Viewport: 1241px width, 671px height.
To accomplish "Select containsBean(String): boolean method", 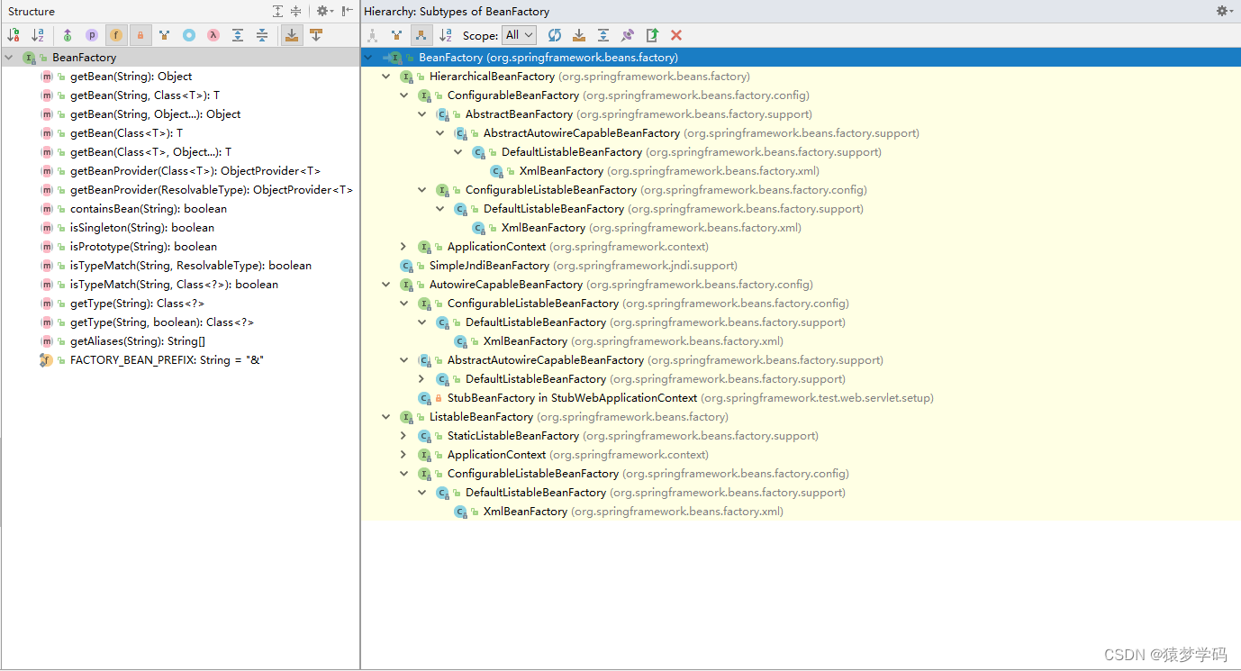I will click(149, 209).
